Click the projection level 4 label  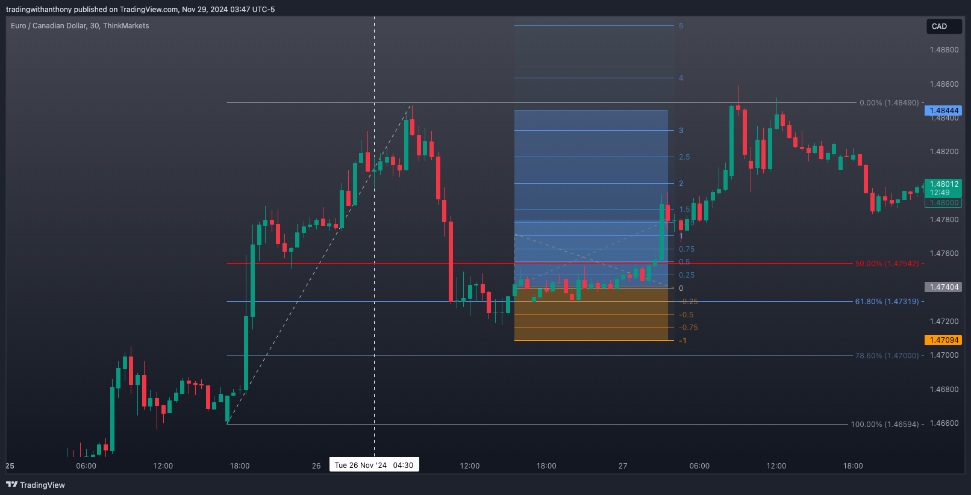point(681,78)
